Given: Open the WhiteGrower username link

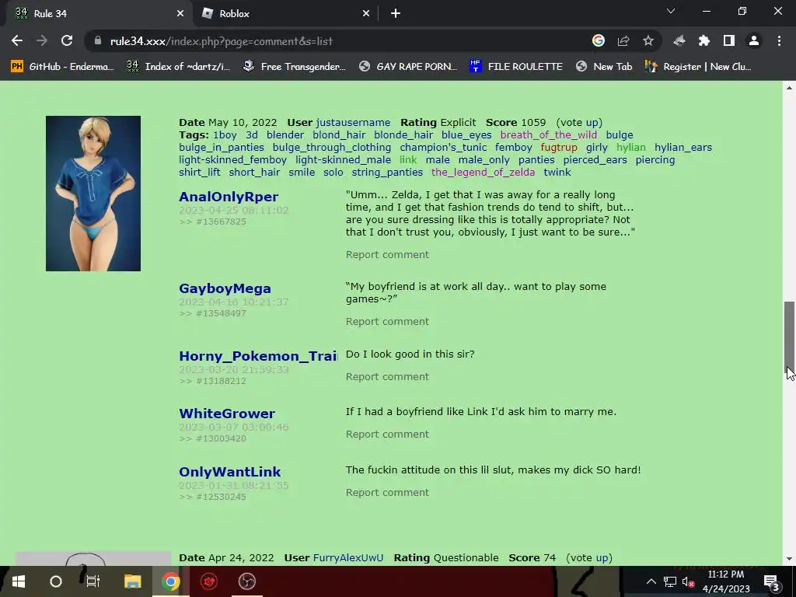Looking at the screenshot, I should 227,414.
